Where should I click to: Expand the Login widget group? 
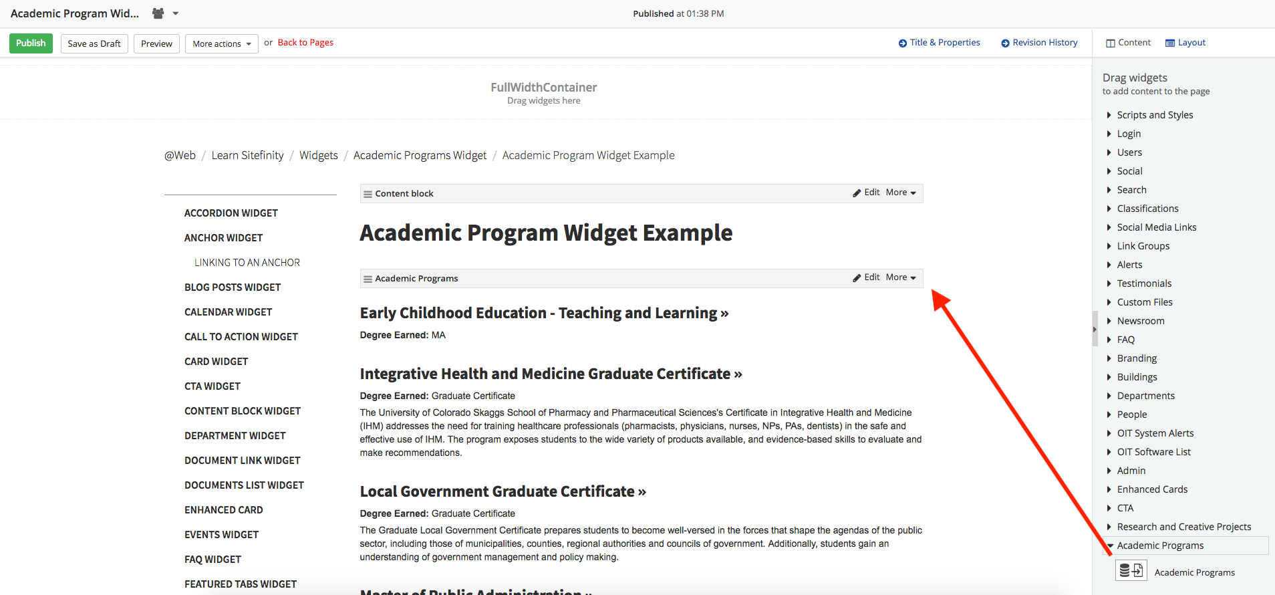tap(1129, 134)
